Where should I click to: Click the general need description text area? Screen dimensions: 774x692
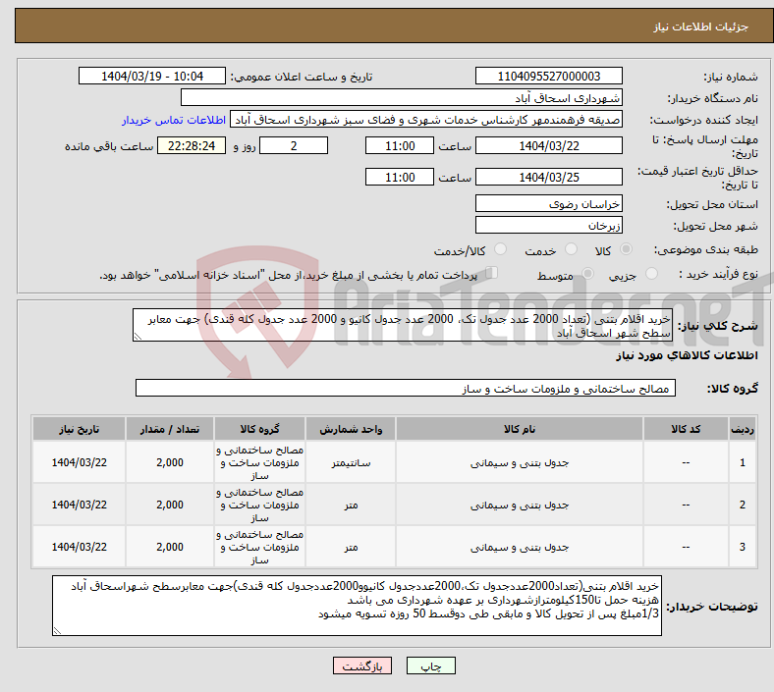click(403, 325)
